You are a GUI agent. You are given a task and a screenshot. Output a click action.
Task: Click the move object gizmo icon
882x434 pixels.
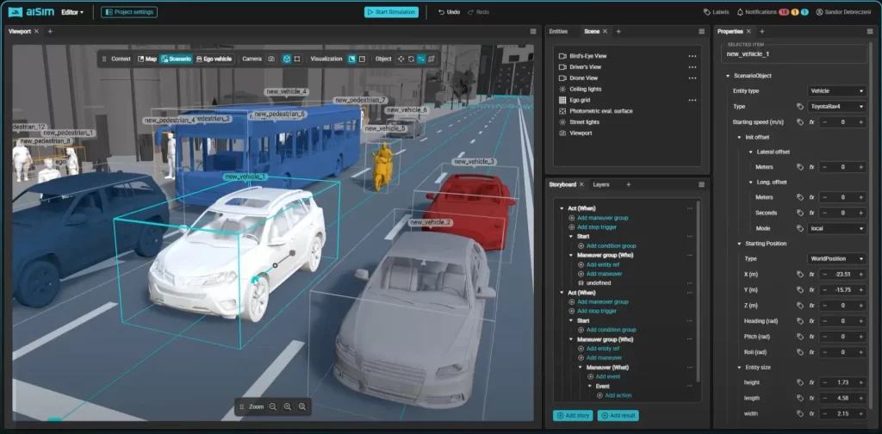tap(401, 59)
